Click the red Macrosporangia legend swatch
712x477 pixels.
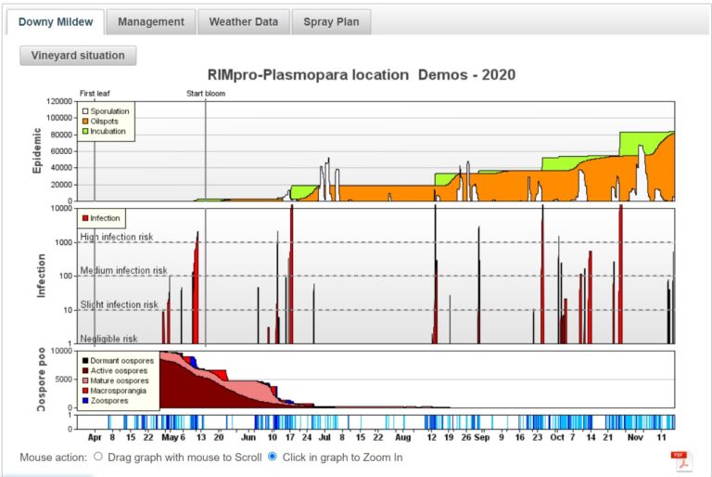click(x=85, y=391)
